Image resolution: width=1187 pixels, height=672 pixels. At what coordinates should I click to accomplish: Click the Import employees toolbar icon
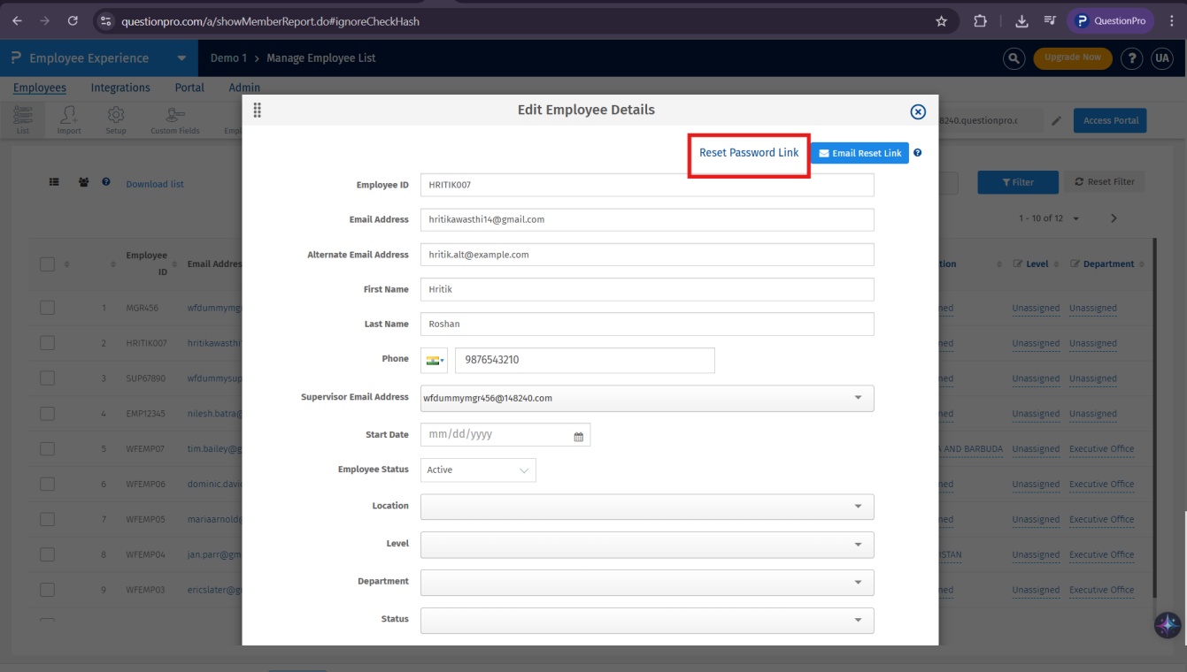69,119
